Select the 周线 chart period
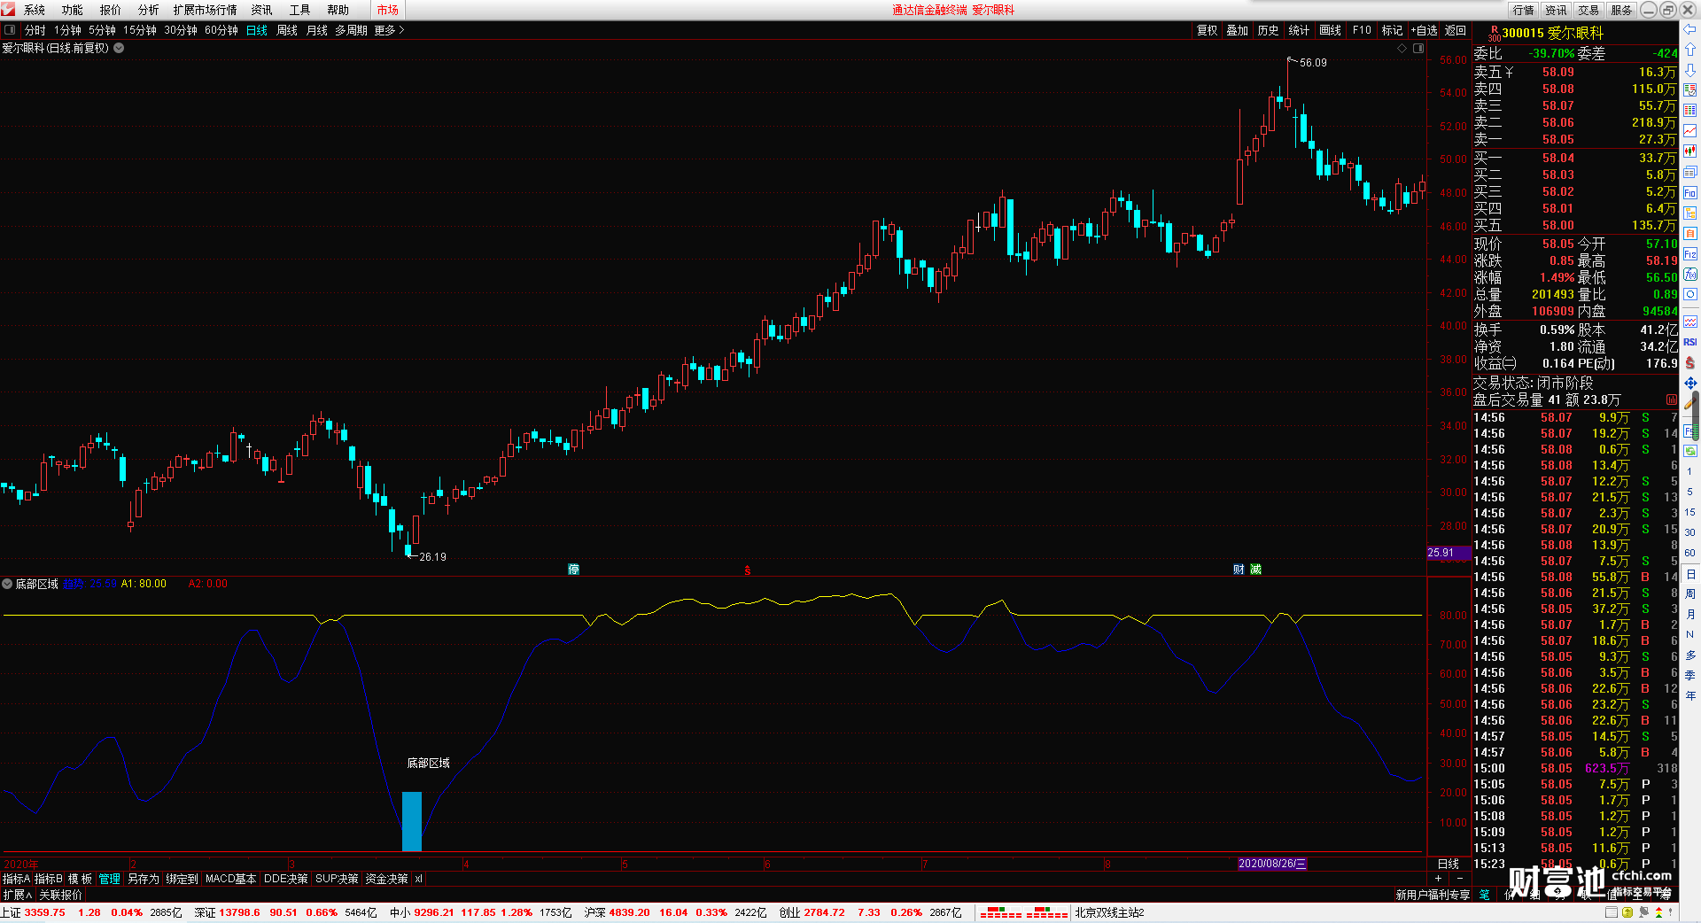 click(x=287, y=30)
